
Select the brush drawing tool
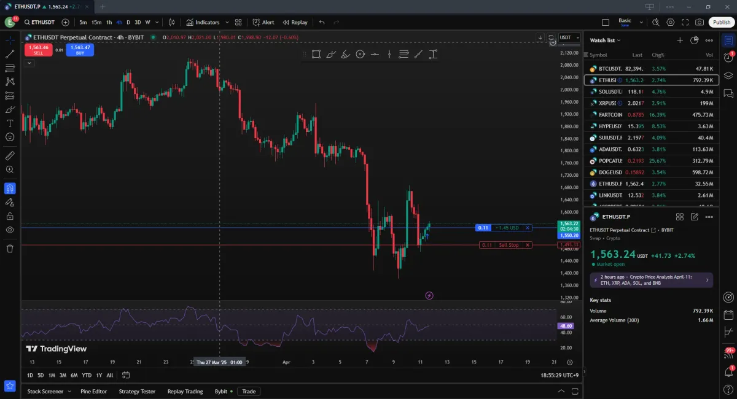pos(10,110)
